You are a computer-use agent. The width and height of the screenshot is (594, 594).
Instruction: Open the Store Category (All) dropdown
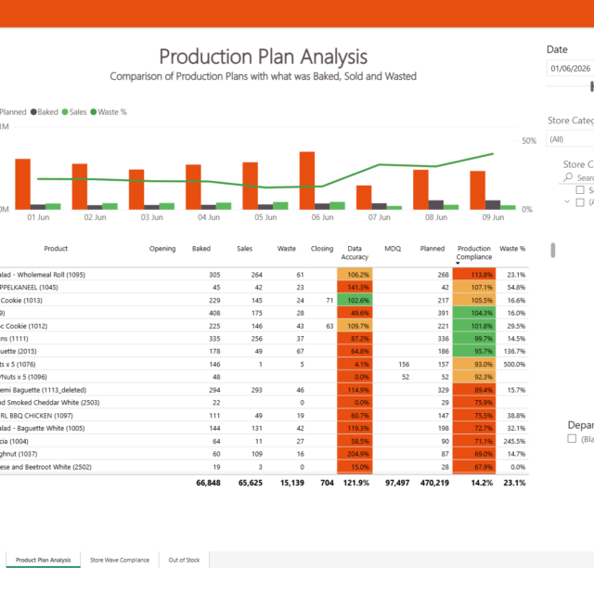pyautogui.click(x=570, y=139)
